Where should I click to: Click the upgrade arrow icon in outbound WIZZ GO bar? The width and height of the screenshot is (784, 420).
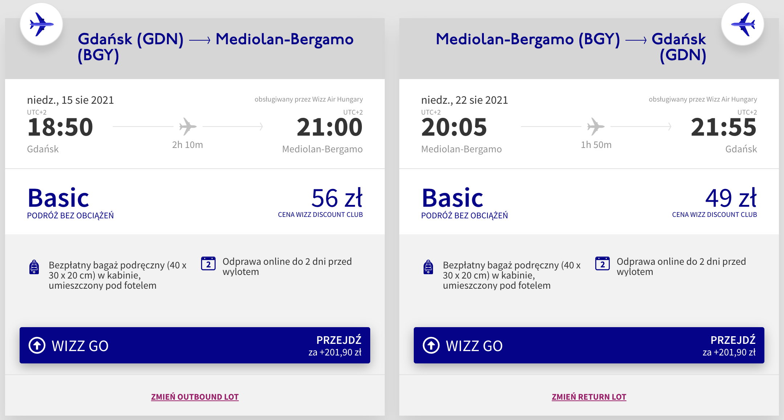[x=37, y=345]
